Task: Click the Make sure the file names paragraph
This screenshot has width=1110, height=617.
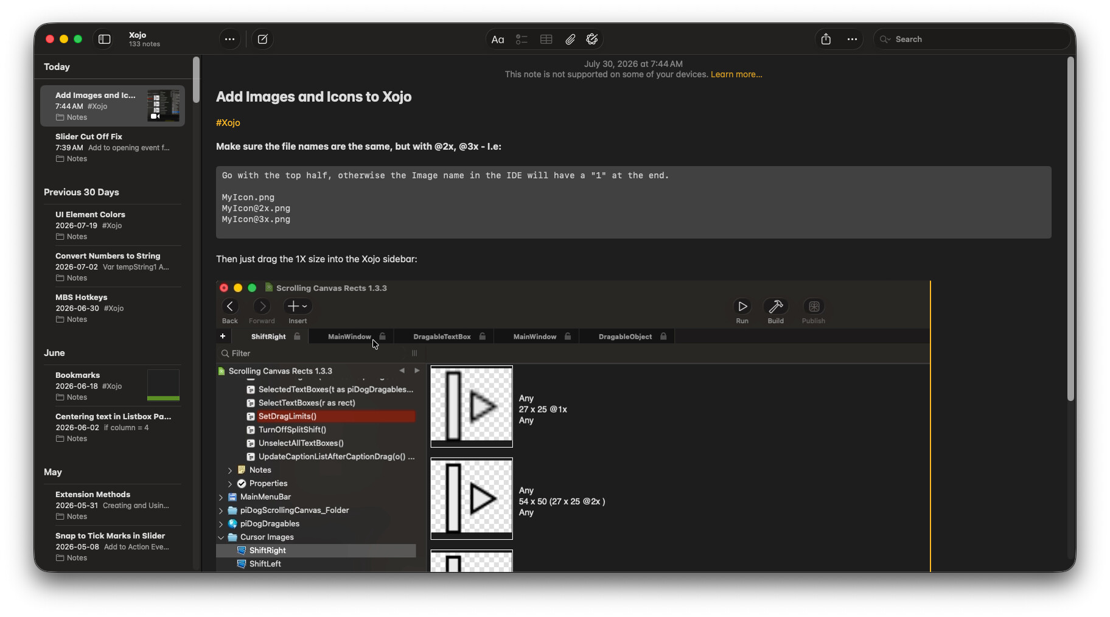Action: click(358, 146)
